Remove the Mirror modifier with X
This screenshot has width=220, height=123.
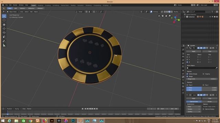coord(217,48)
